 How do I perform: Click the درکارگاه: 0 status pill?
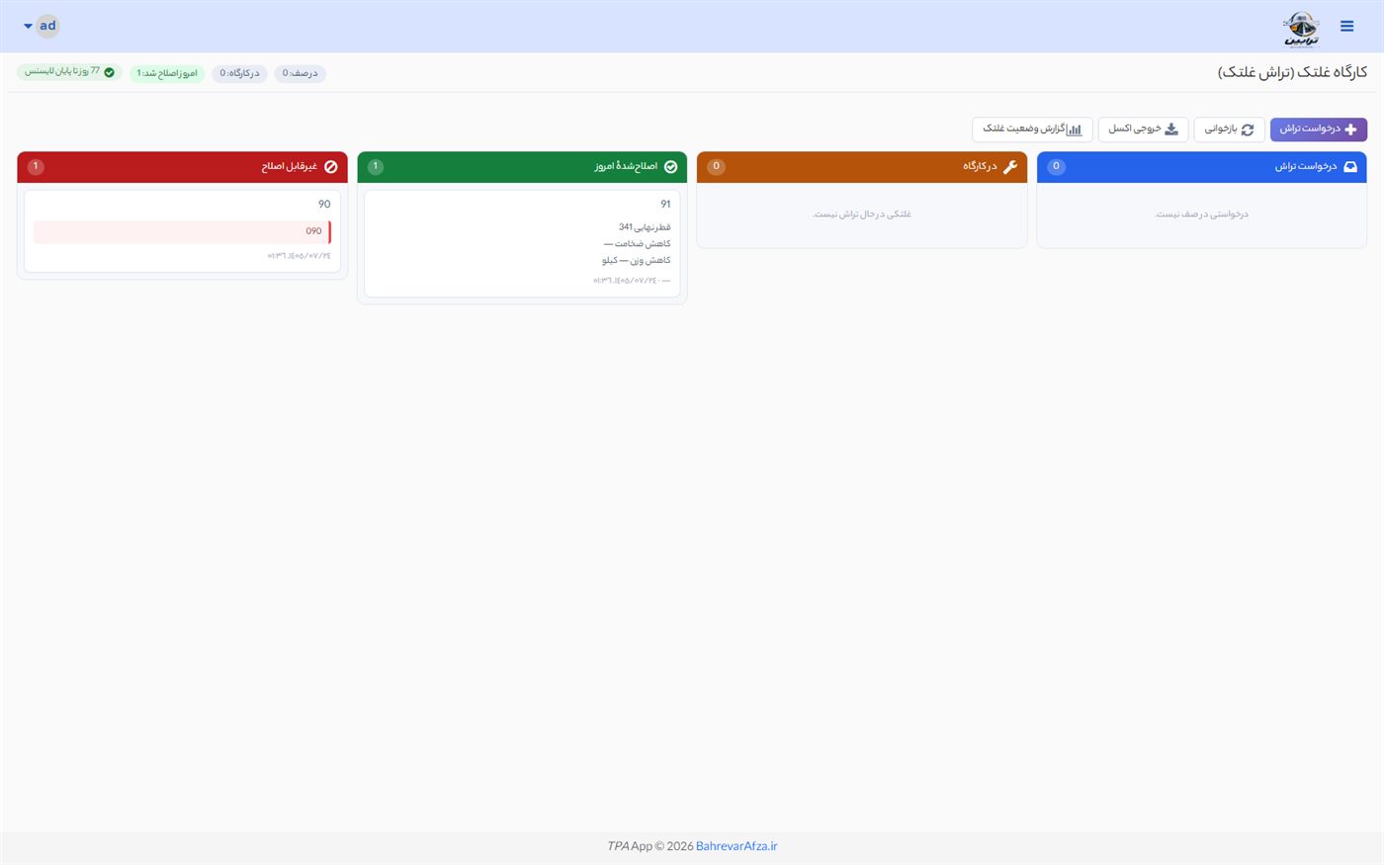239,74
